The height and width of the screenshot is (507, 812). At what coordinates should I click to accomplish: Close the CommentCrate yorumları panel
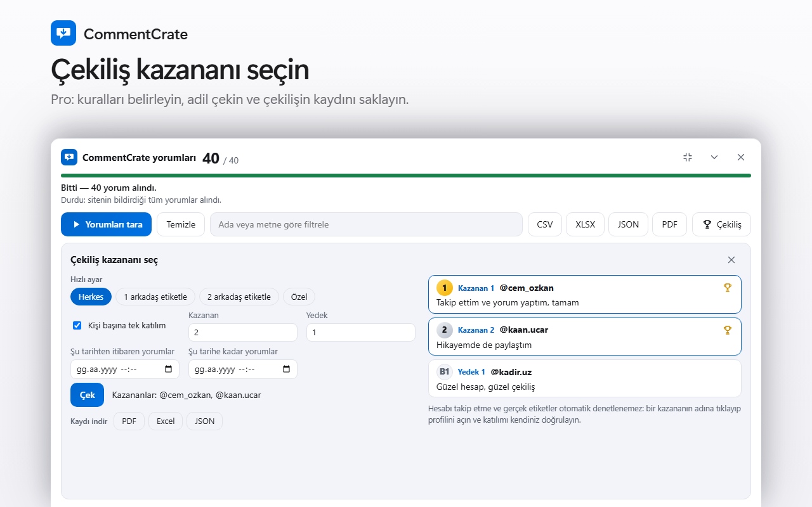(x=741, y=157)
